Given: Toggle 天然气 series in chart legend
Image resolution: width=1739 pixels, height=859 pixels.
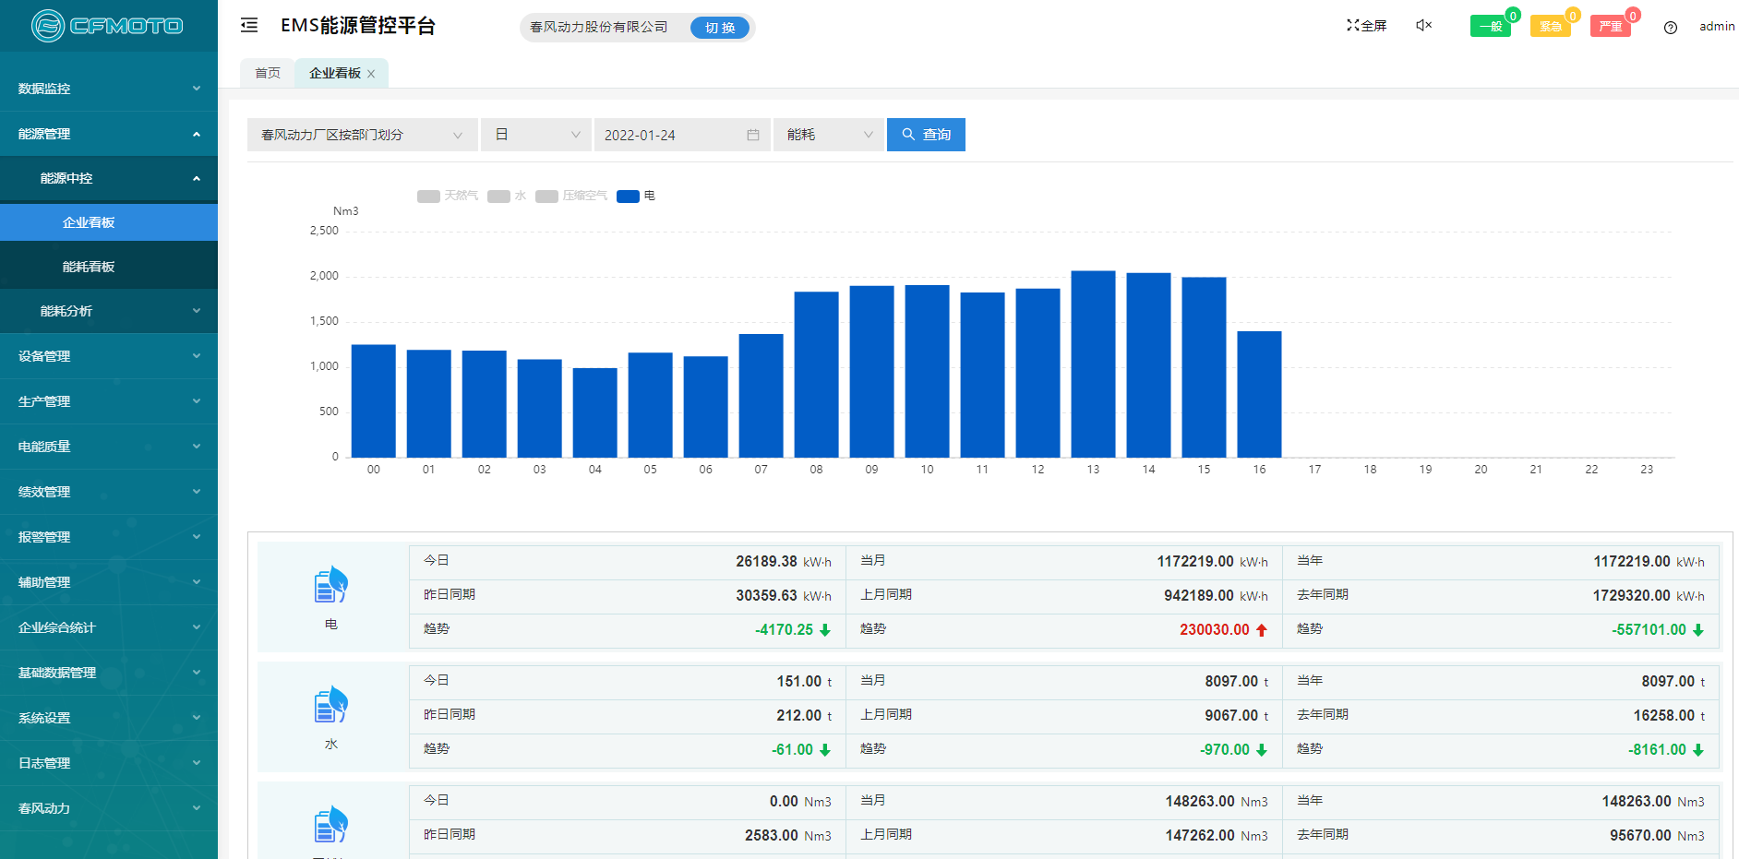Looking at the screenshot, I should 448,196.
